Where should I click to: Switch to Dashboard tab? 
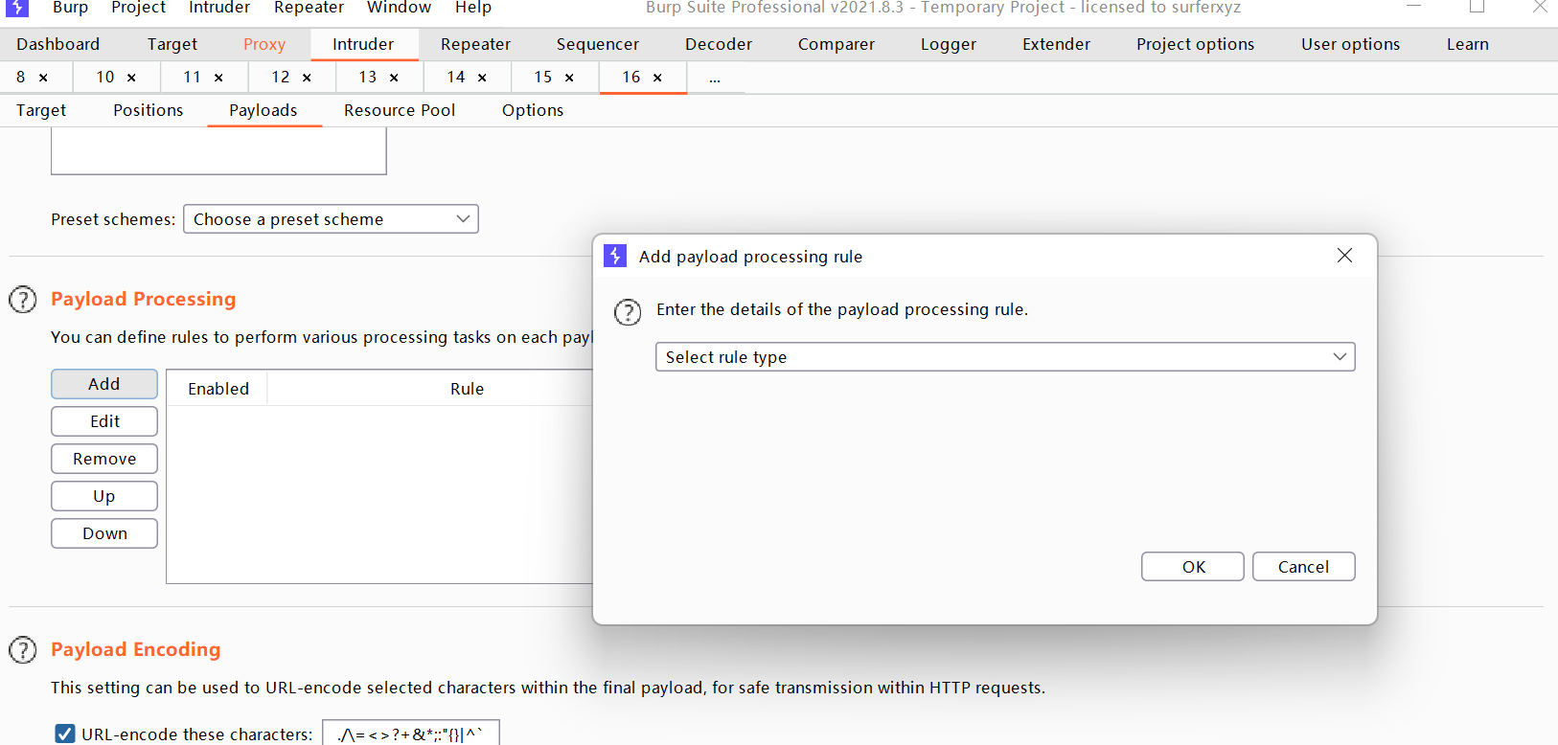[57, 44]
